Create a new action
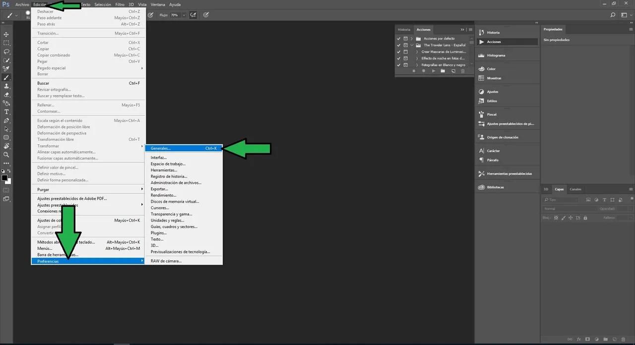635x345 pixels. (x=453, y=71)
